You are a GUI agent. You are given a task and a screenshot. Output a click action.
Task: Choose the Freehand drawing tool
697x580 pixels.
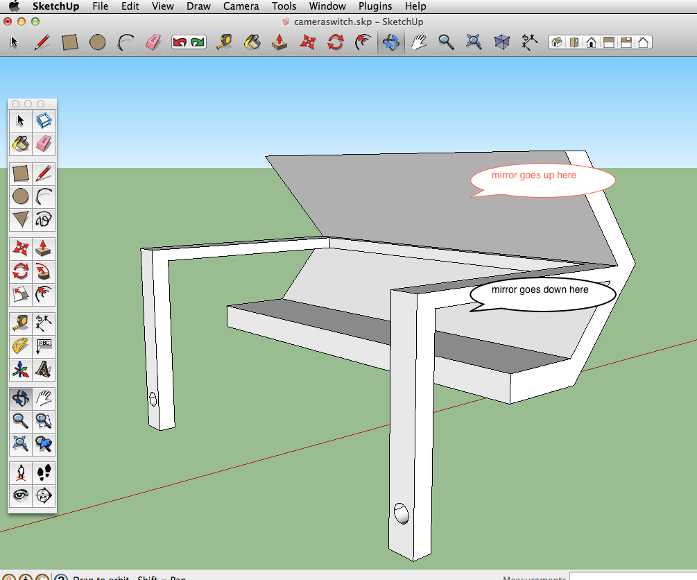coord(44,219)
